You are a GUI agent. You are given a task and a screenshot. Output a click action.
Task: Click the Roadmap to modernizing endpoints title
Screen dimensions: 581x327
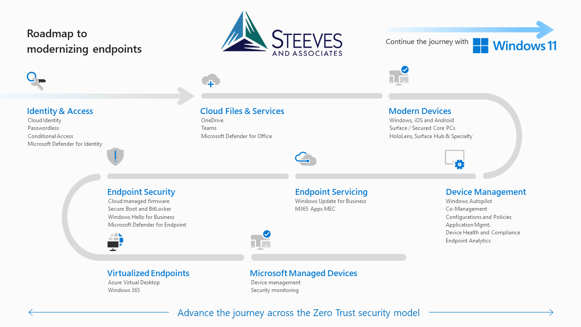click(84, 41)
